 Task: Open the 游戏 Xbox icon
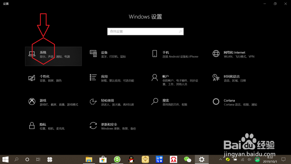click(x=32, y=102)
